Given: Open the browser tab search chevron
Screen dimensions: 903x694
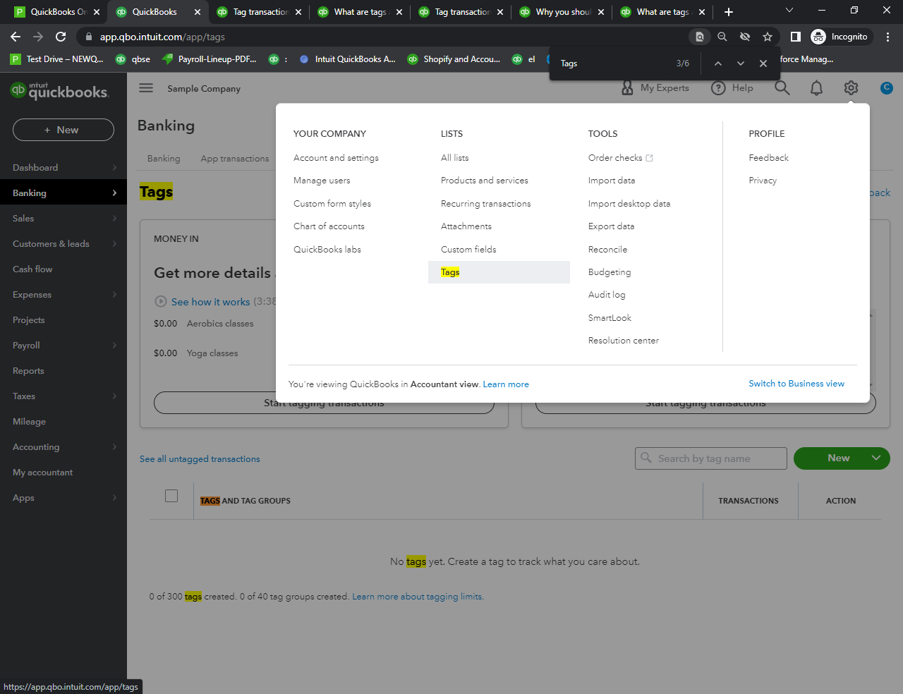Looking at the screenshot, I should tap(789, 11).
